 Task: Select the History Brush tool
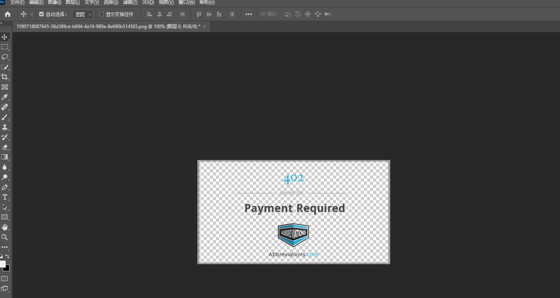(x=5, y=137)
